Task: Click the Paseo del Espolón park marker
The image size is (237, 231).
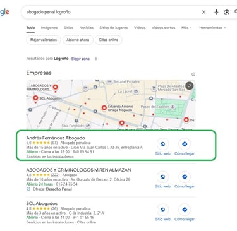Action: point(173,107)
